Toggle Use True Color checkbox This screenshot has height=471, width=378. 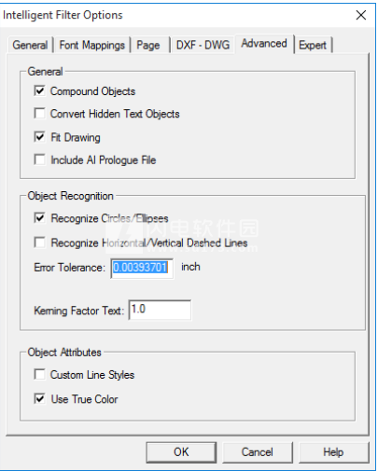point(39,398)
